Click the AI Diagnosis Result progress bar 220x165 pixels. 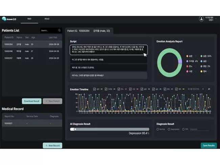tap(109, 129)
